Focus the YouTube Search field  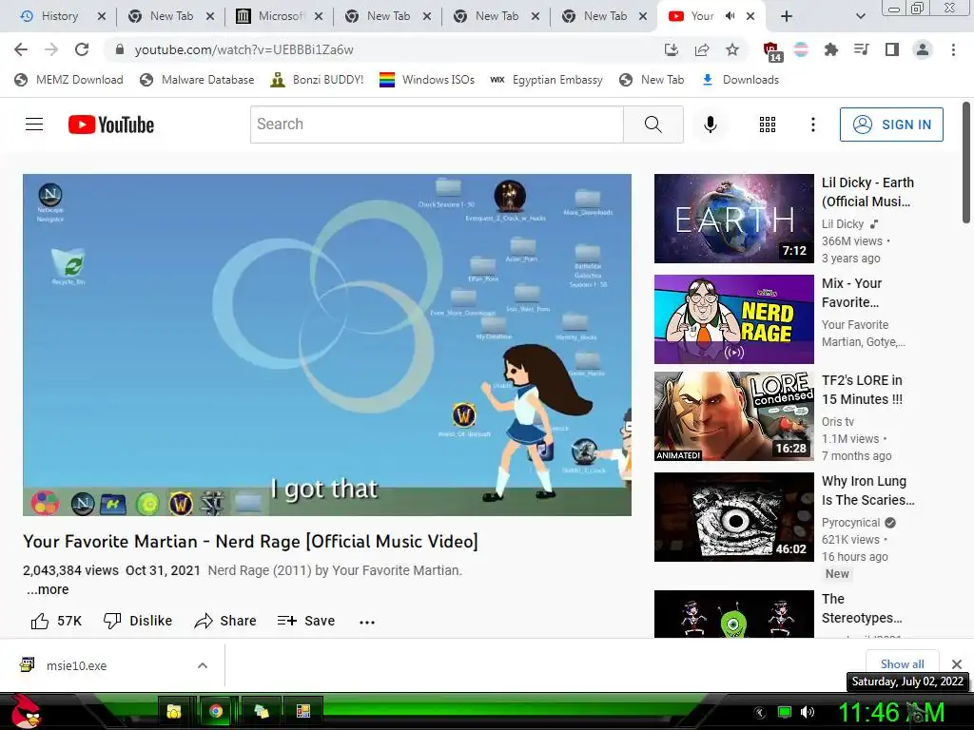tap(437, 125)
